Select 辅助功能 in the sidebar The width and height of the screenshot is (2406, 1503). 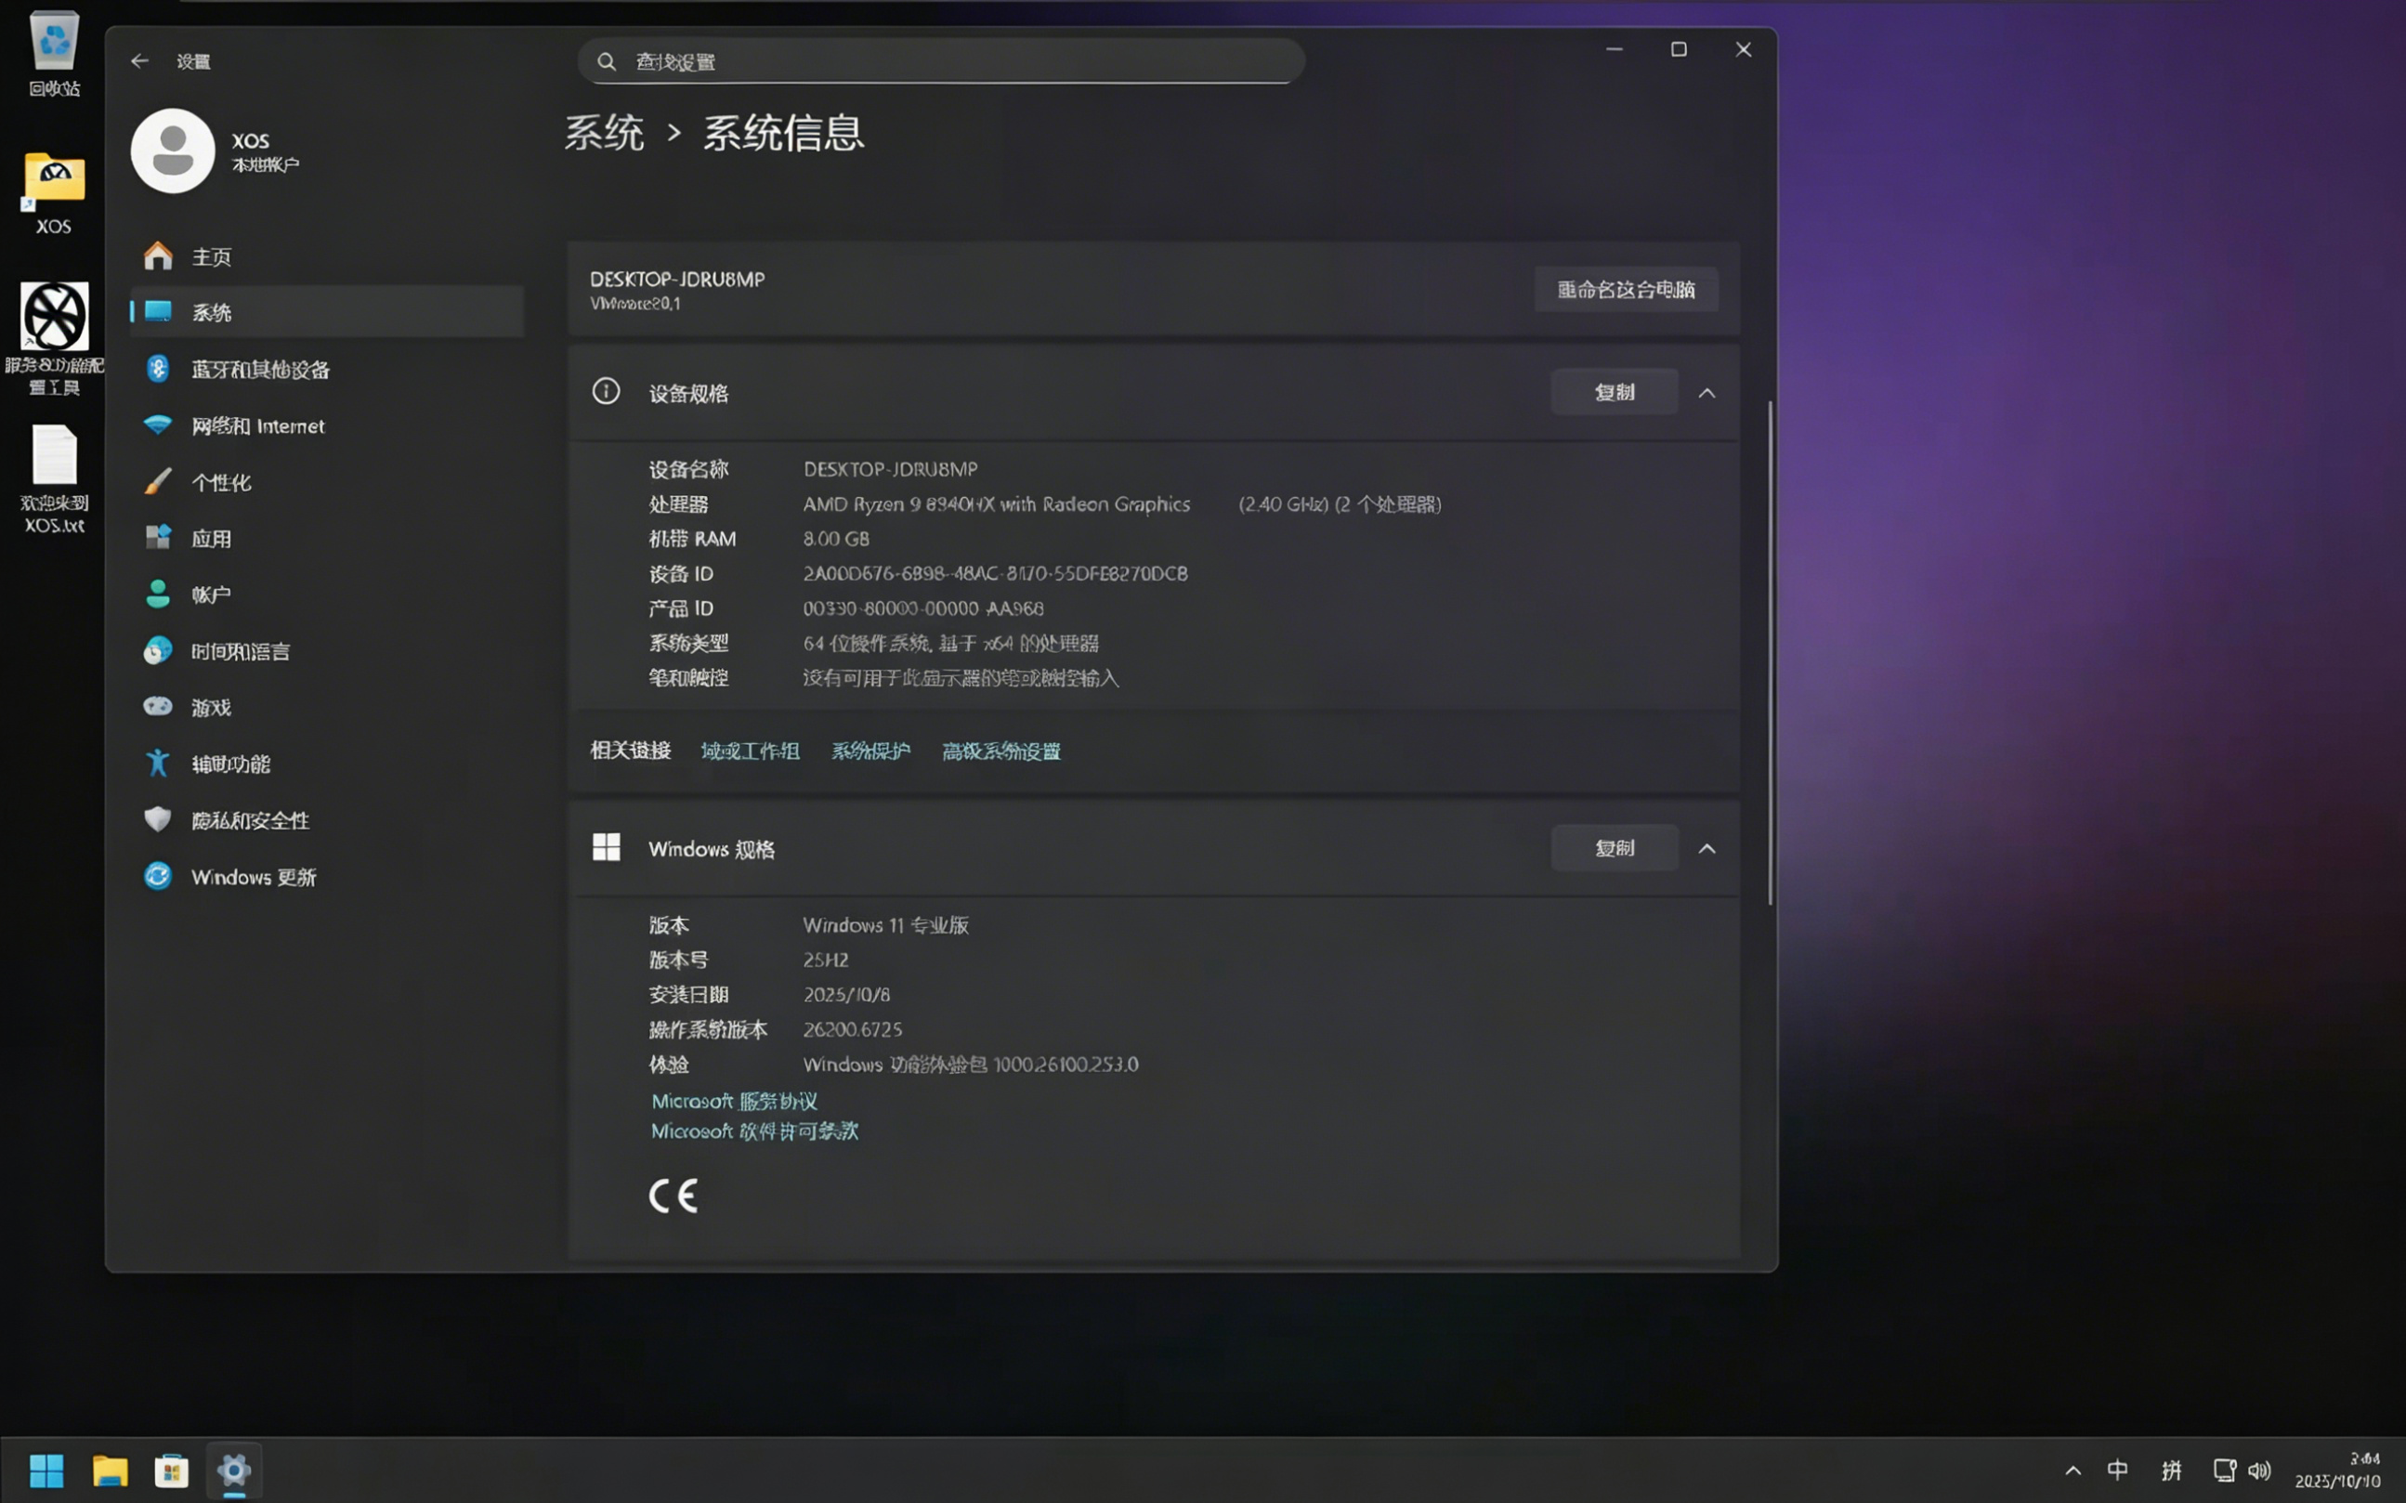click(327, 764)
